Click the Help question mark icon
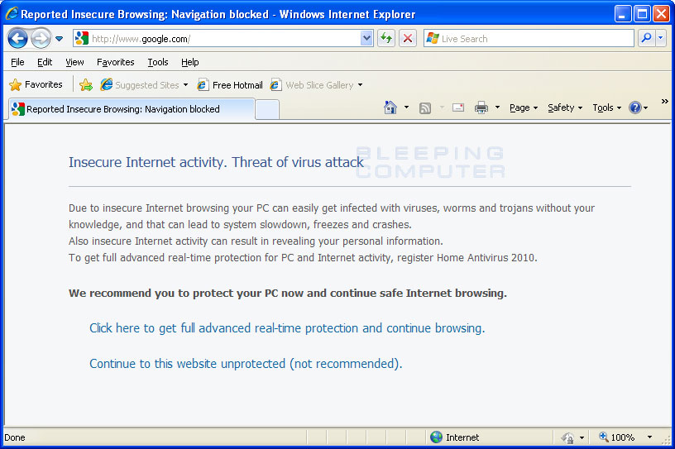 tap(635, 107)
